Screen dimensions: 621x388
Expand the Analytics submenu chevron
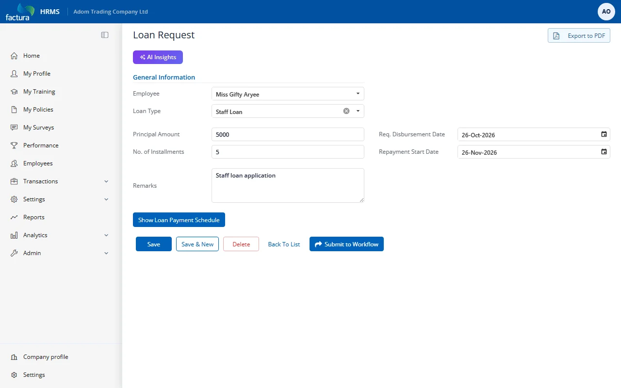tap(106, 235)
